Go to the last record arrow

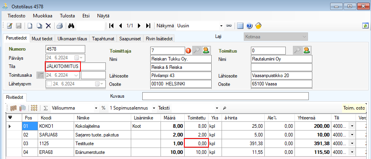[148, 26]
